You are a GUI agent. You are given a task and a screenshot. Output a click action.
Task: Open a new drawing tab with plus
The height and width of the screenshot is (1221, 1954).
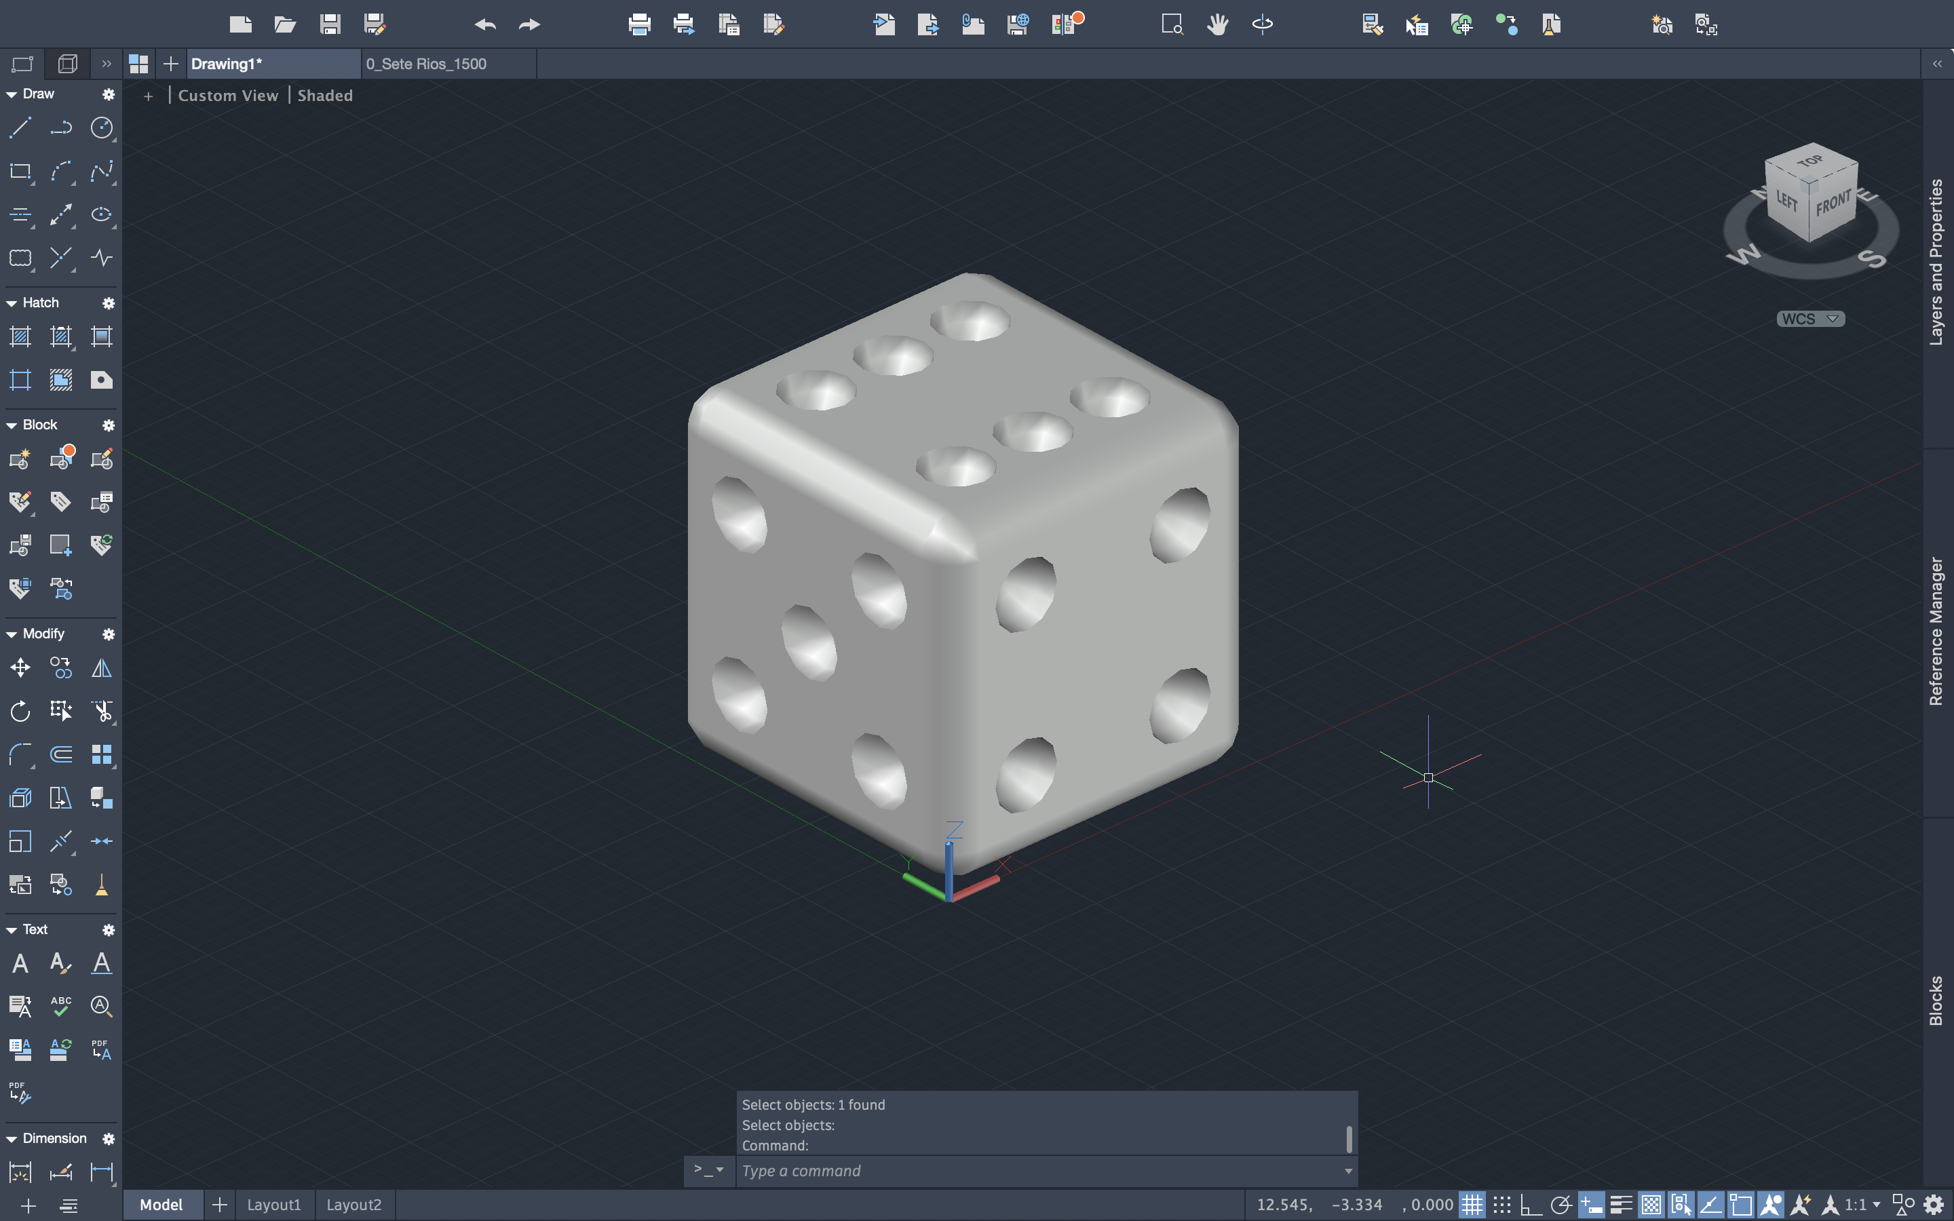[x=170, y=64]
